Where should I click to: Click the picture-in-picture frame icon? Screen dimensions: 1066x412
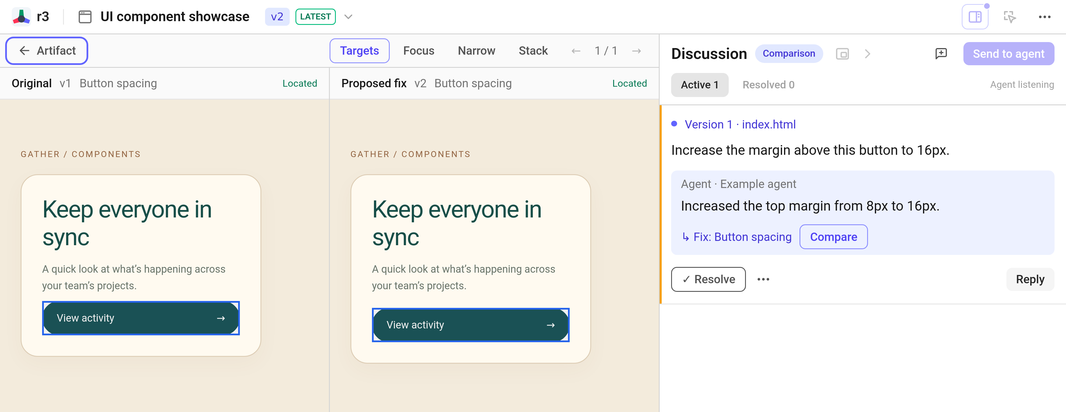pyautogui.click(x=842, y=54)
